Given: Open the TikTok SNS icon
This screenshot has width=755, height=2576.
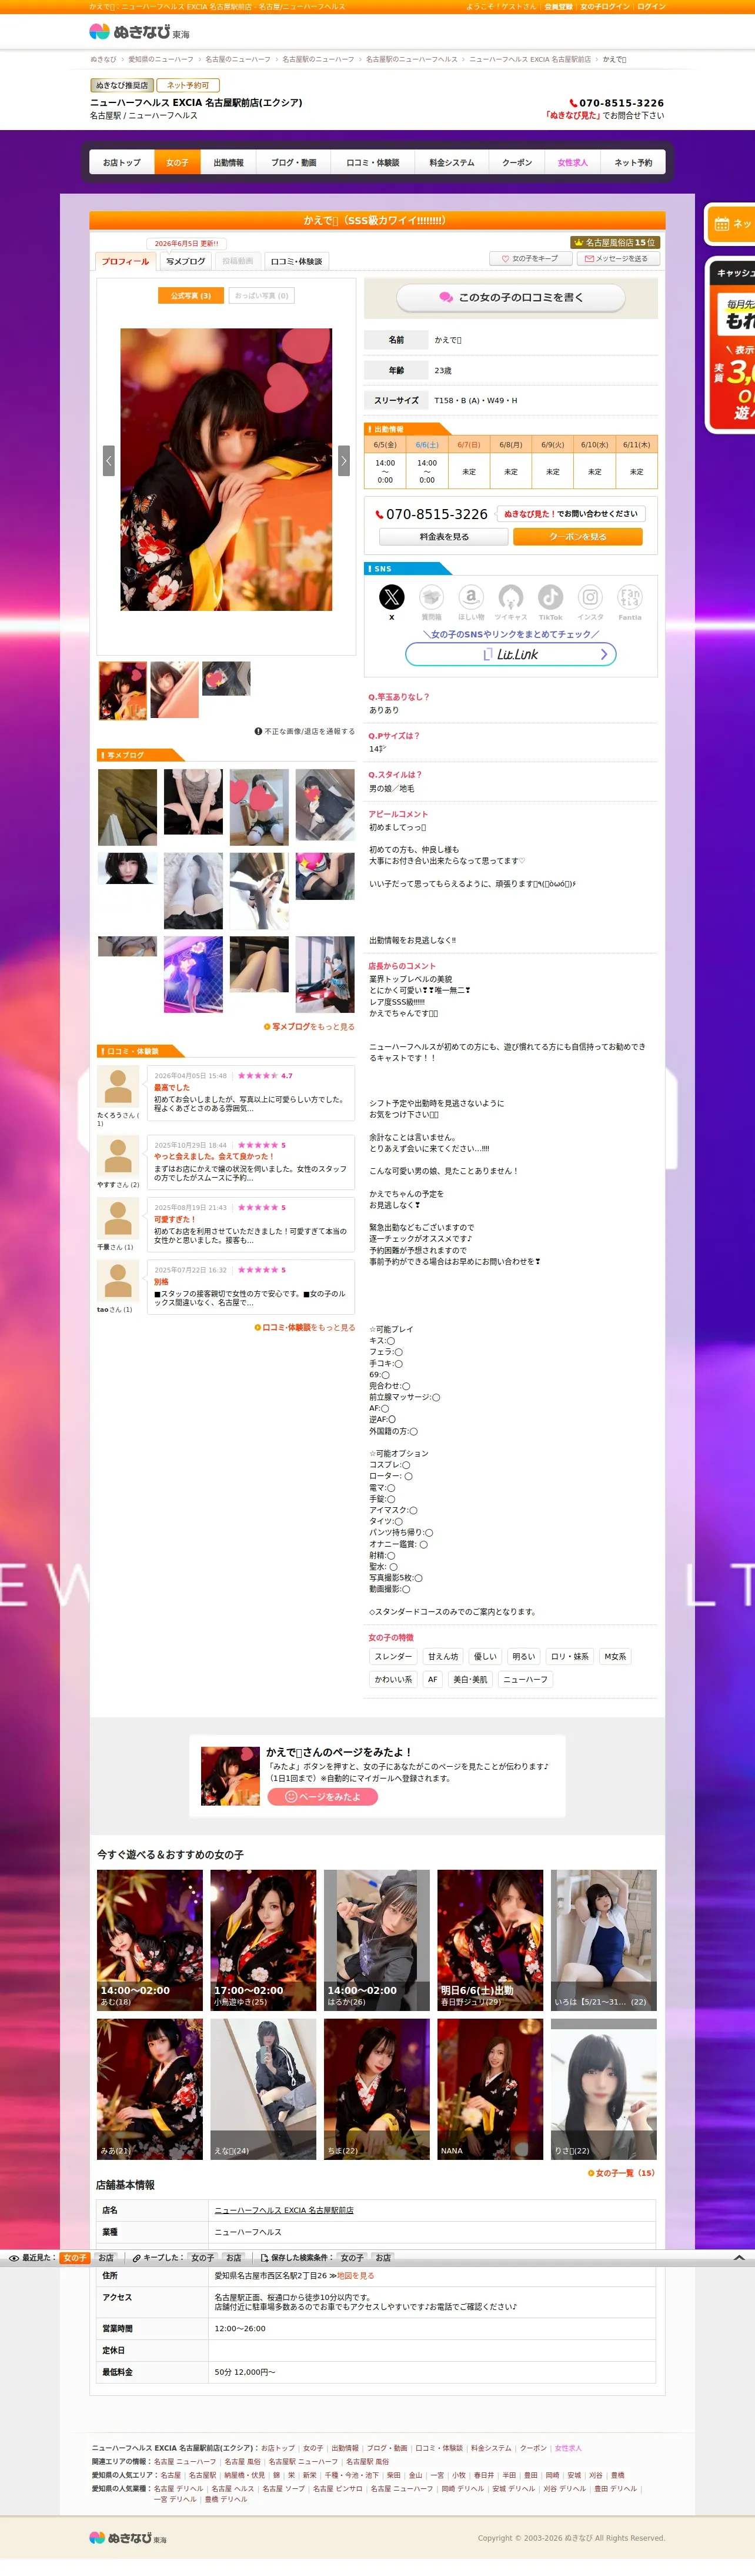Looking at the screenshot, I should (550, 597).
